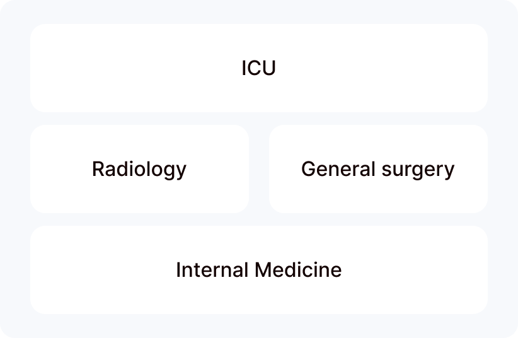
Task: Pick ICU from the department list
Action: pyautogui.click(x=258, y=68)
